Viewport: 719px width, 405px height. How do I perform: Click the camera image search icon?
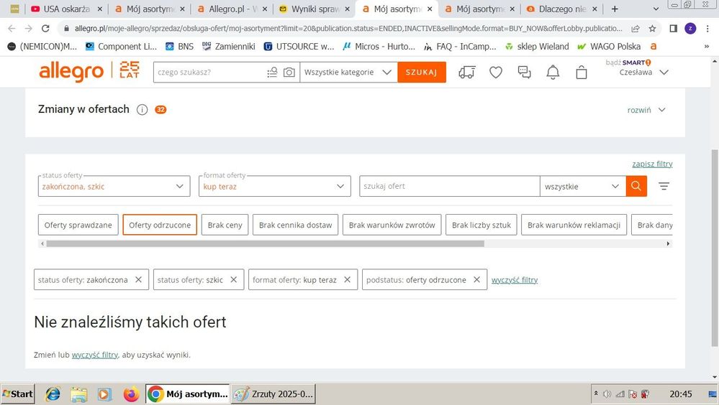click(289, 73)
